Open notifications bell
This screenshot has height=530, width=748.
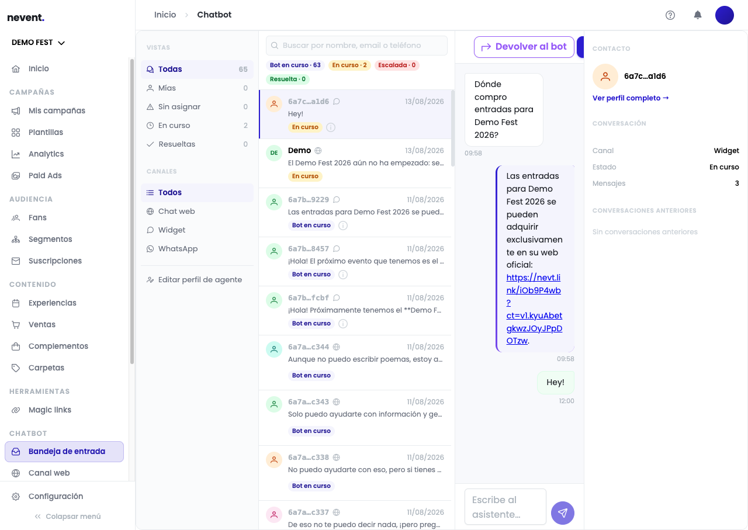pyautogui.click(x=698, y=15)
